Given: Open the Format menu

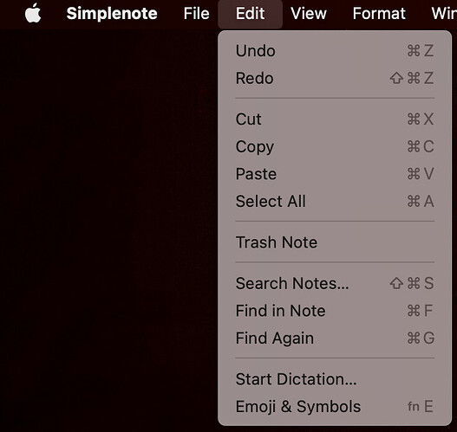Looking at the screenshot, I should click(x=379, y=13).
